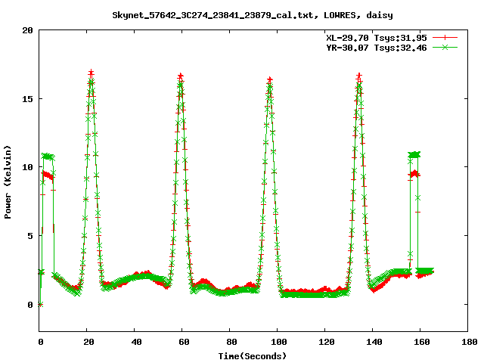Select the XL-29.70 Tsys:31.95 legend entry
Screen dimensions: 484x363
[x=377, y=38]
